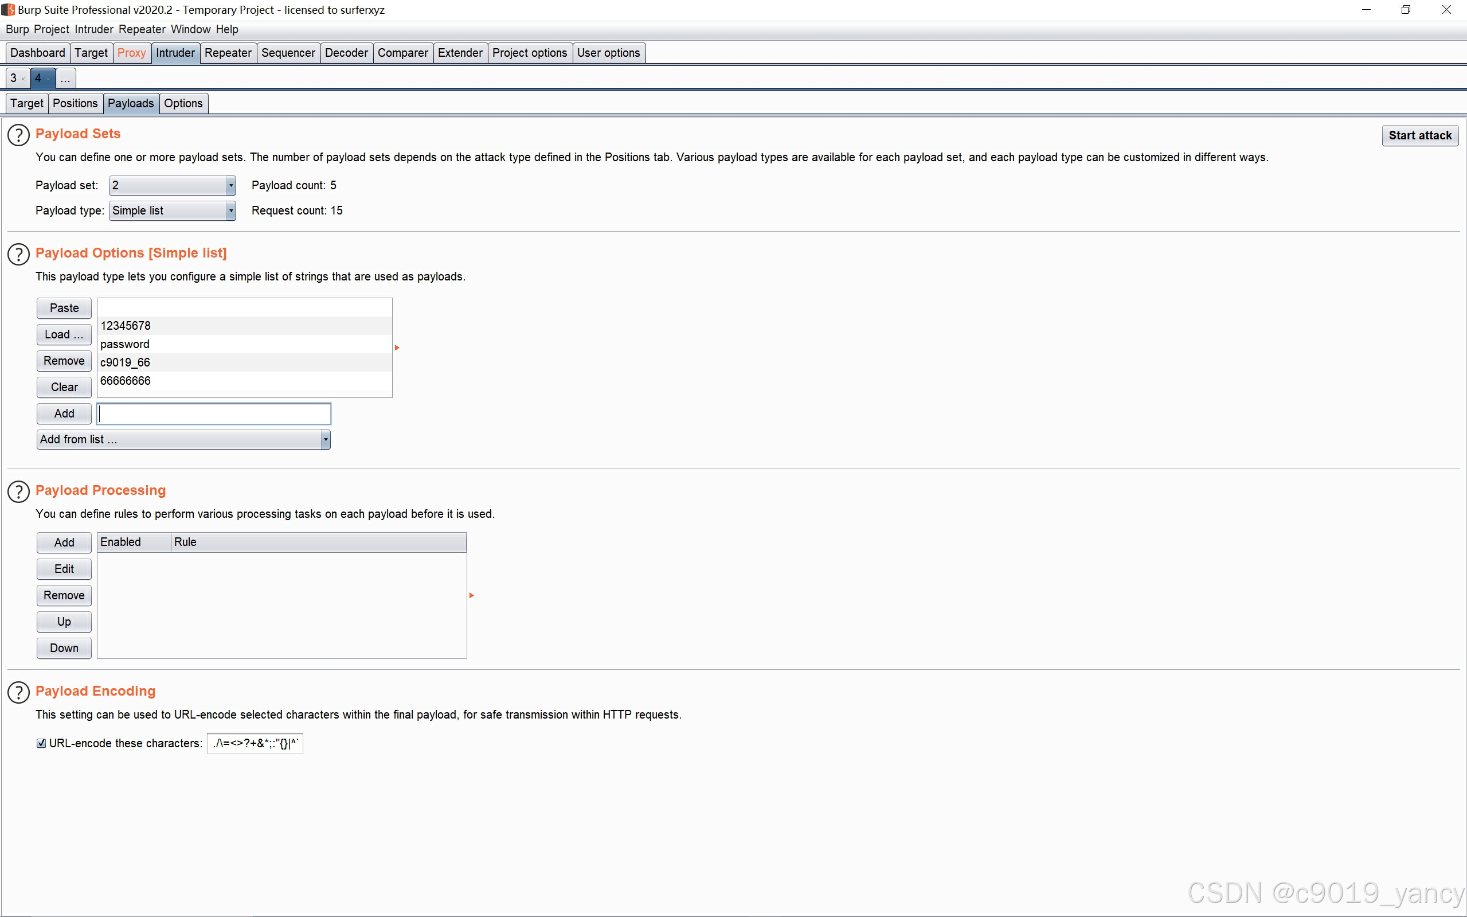Open new Intruder tab with ellipsis
The width and height of the screenshot is (1467, 917).
[65, 78]
